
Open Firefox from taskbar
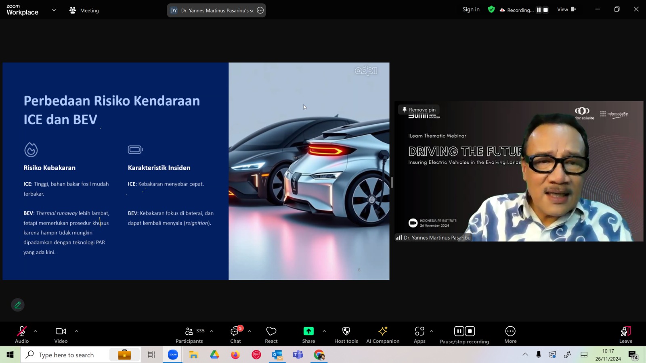tap(235, 355)
